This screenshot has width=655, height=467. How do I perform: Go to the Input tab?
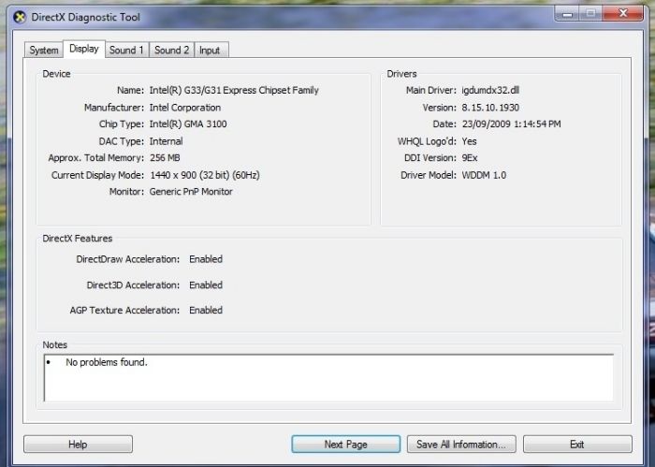[x=210, y=51]
